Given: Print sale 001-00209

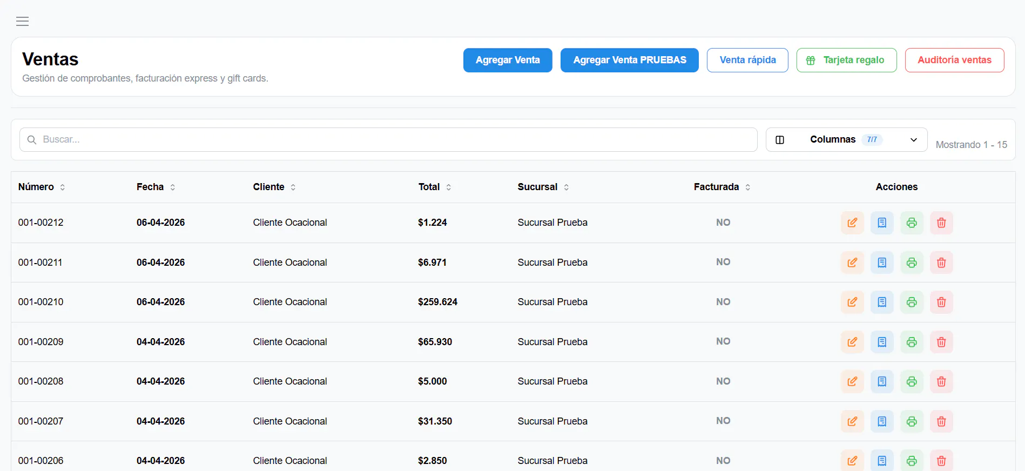Looking at the screenshot, I should point(912,342).
